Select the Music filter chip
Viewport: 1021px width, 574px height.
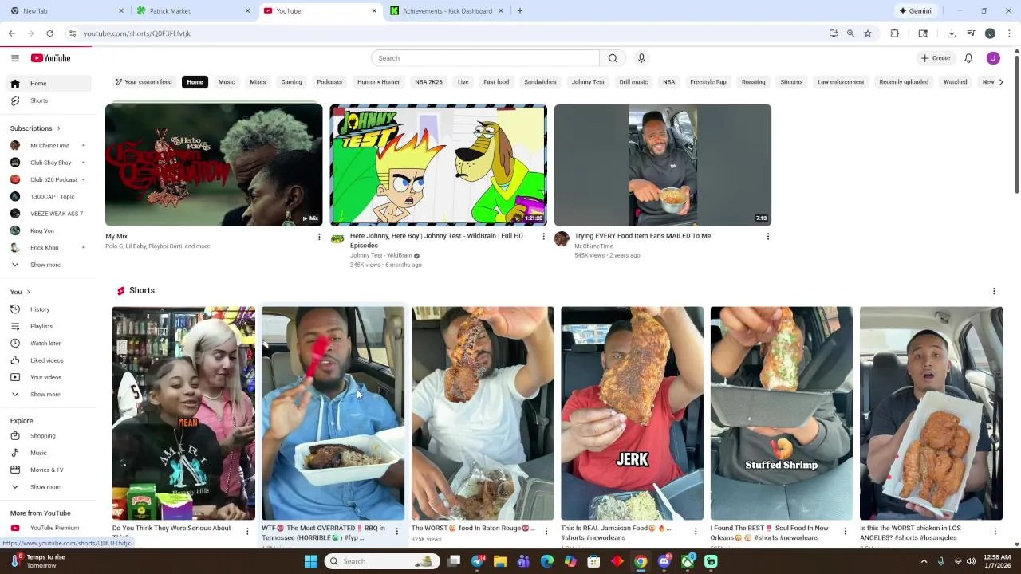pyautogui.click(x=227, y=82)
